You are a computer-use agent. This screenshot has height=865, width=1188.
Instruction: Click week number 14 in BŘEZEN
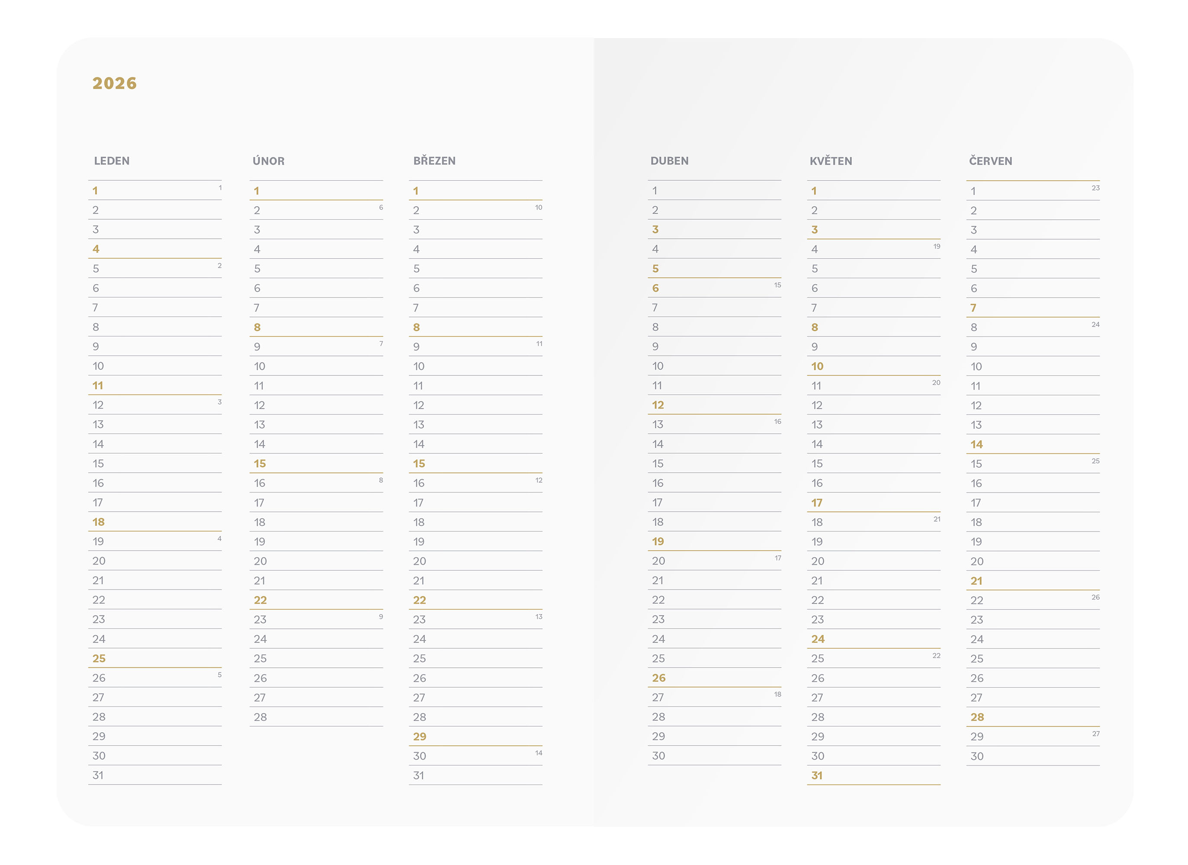tap(539, 753)
